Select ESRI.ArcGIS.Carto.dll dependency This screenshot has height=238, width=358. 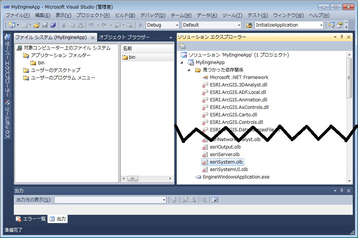[x=233, y=115]
